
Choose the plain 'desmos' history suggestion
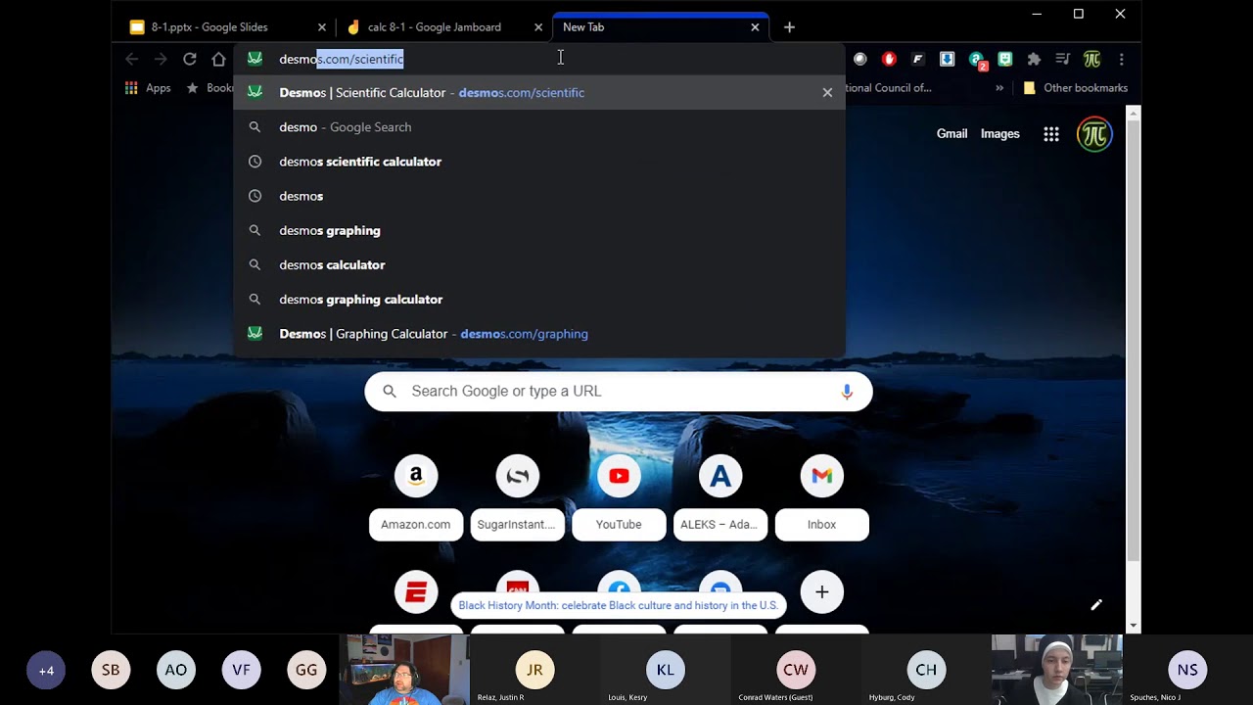pyautogui.click(x=538, y=196)
